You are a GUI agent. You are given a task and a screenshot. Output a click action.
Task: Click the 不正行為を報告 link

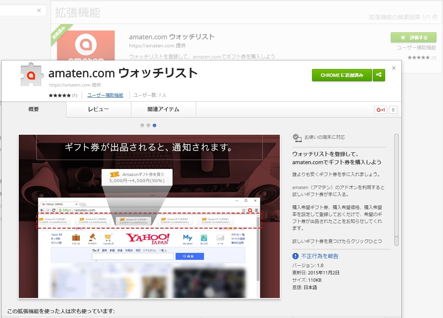click(319, 256)
